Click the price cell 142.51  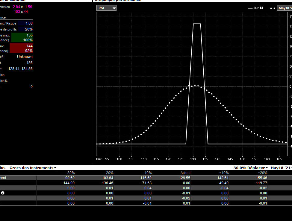[x=223, y=178]
